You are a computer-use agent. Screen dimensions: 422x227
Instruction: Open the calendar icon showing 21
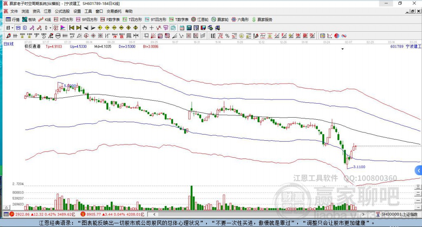tap(182, 28)
